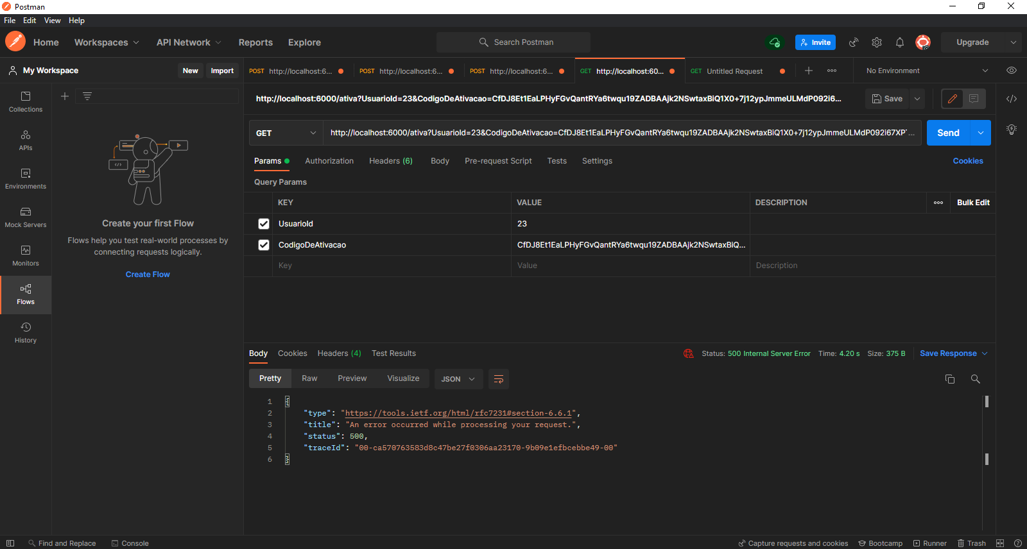The width and height of the screenshot is (1027, 549).
Task: Open Postman settings gear icon
Action: click(x=877, y=42)
